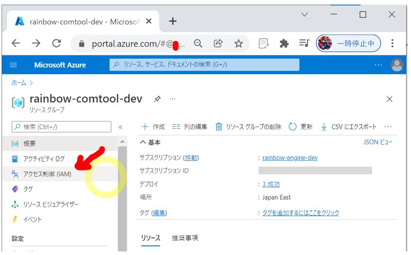Image resolution: width=411 pixels, height=255 pixels.
Task: Go forward with the browser forward arrow
Action: 36,43
